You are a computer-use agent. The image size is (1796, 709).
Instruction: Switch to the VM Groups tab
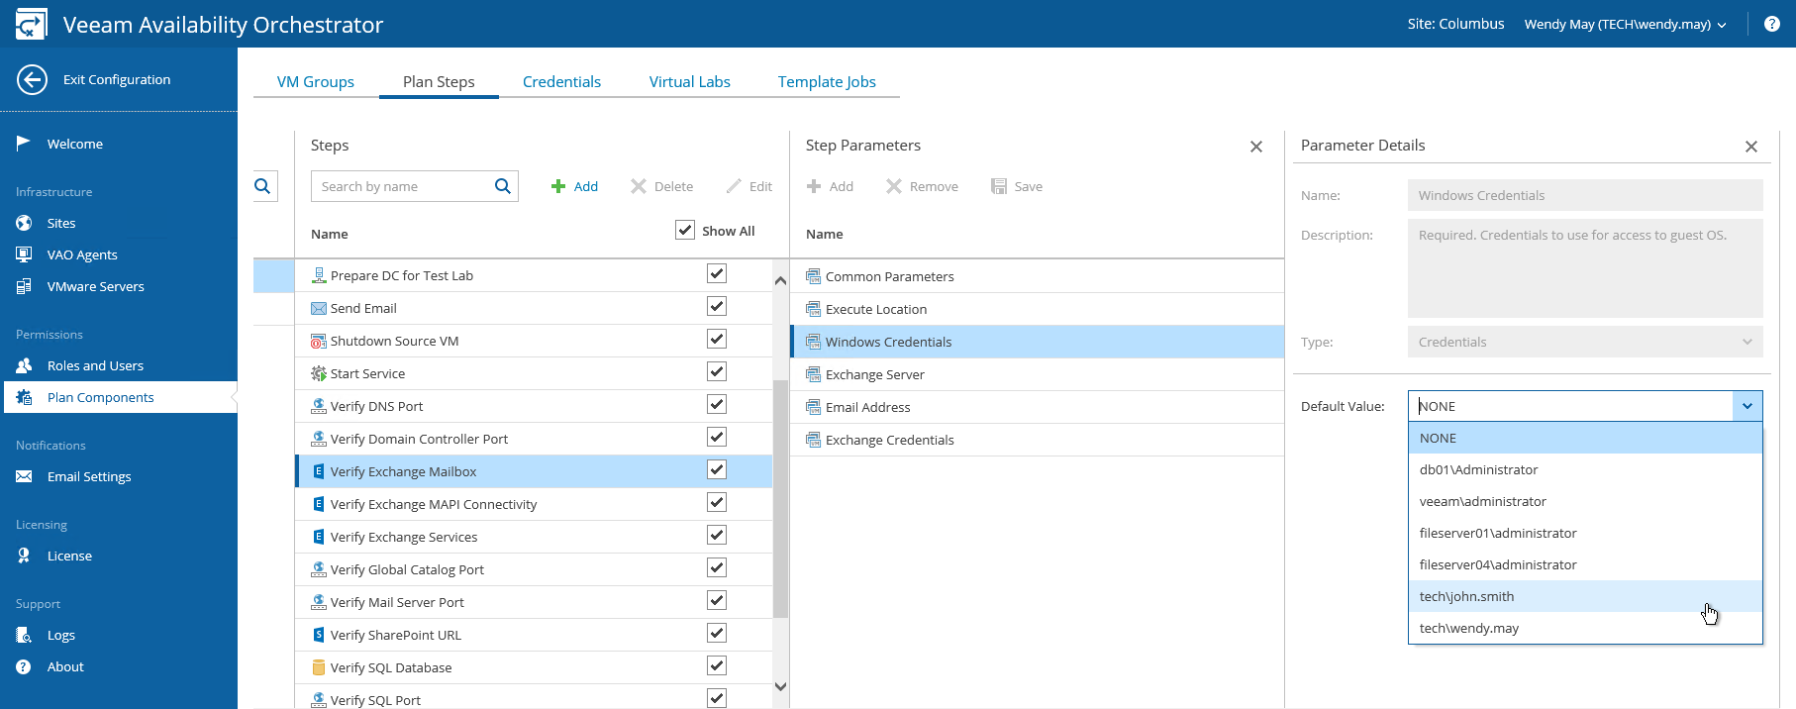pos(316,81)
